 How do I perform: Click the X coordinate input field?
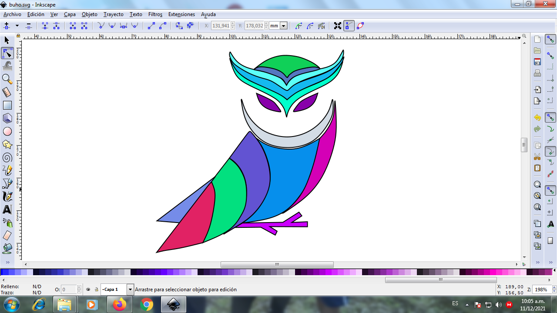click(221, 26)
